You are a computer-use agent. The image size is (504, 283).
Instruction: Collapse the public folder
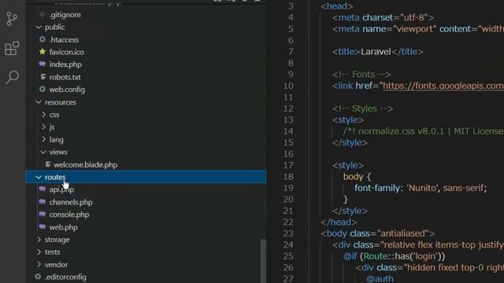[39, 28]
